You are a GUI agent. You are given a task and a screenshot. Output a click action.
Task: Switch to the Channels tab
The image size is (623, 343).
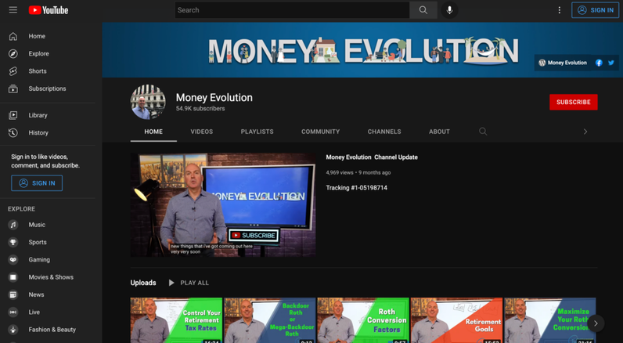click(384, 132)
